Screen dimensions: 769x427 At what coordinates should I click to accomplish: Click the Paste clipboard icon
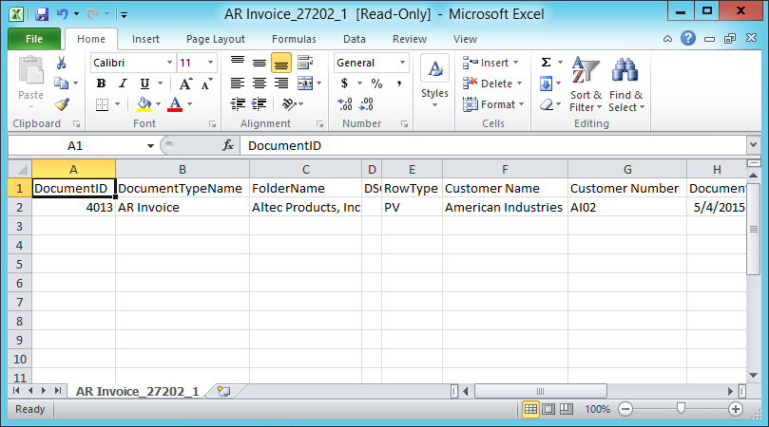tap(31, 69)
